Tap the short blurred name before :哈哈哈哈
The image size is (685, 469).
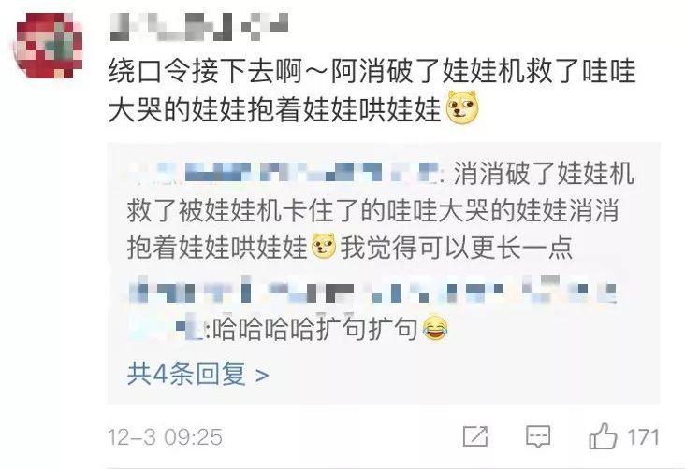point(168,327)
